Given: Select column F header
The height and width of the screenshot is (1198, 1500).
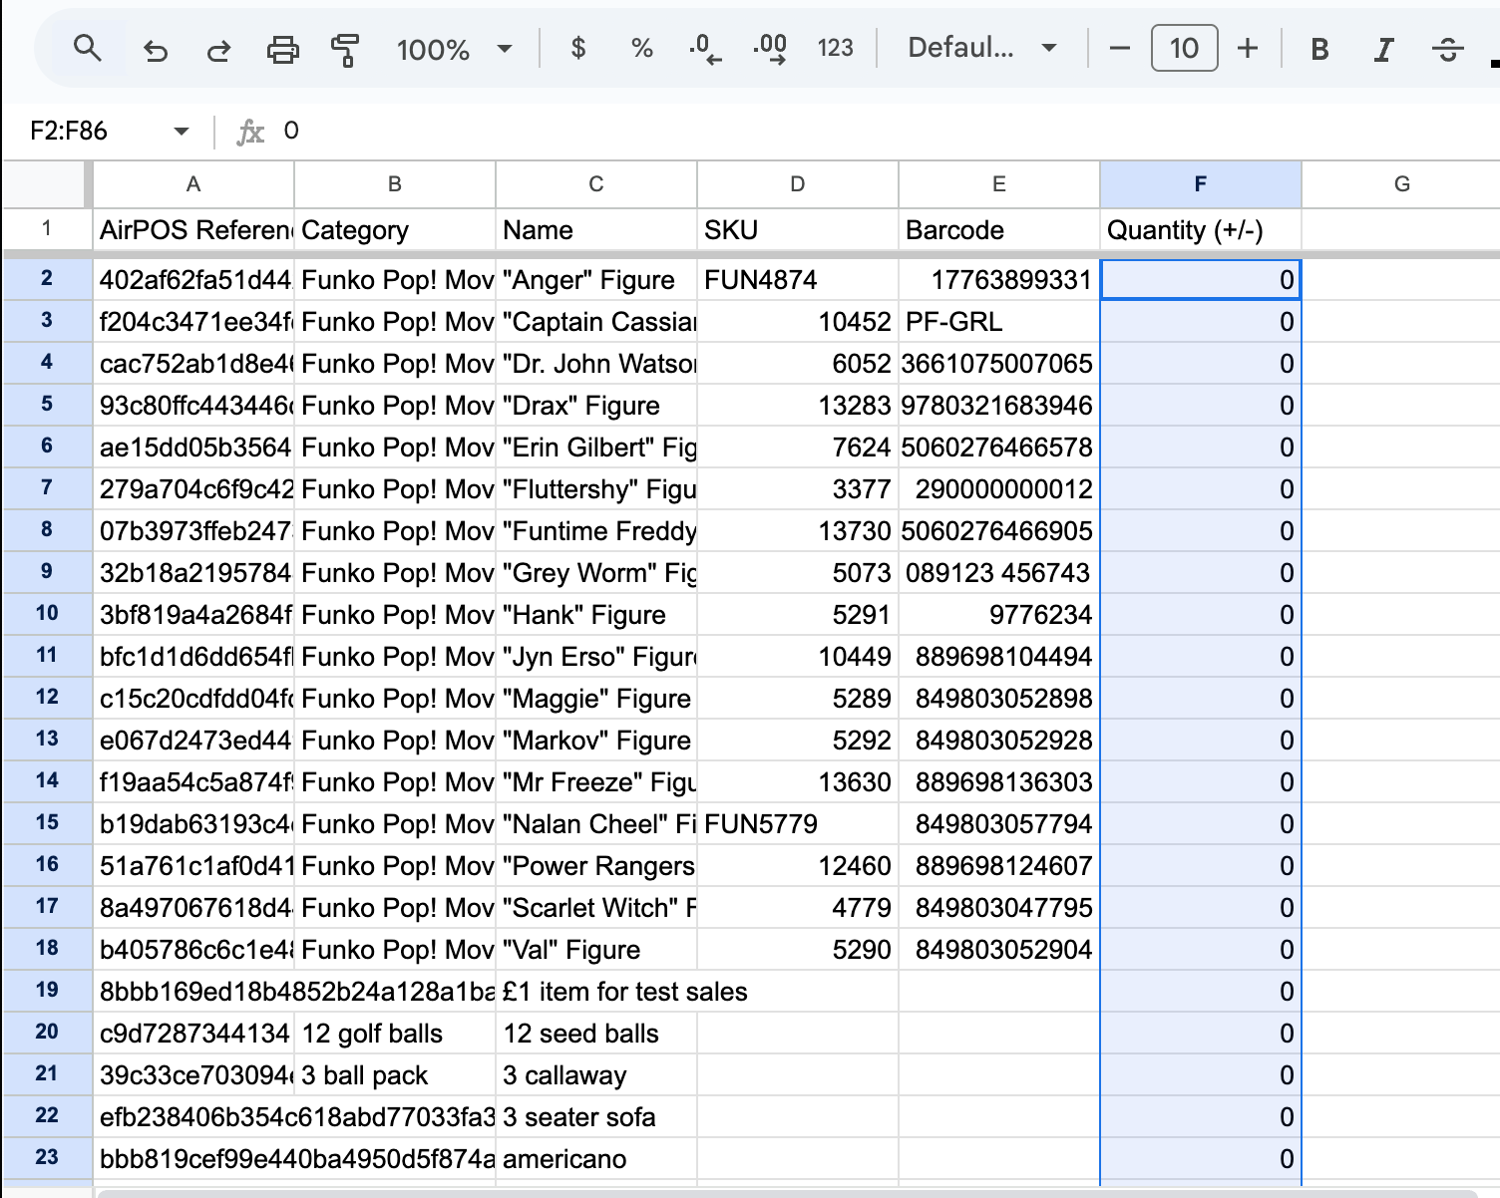Looking at the screenshot, I should tap(1201, 183).
